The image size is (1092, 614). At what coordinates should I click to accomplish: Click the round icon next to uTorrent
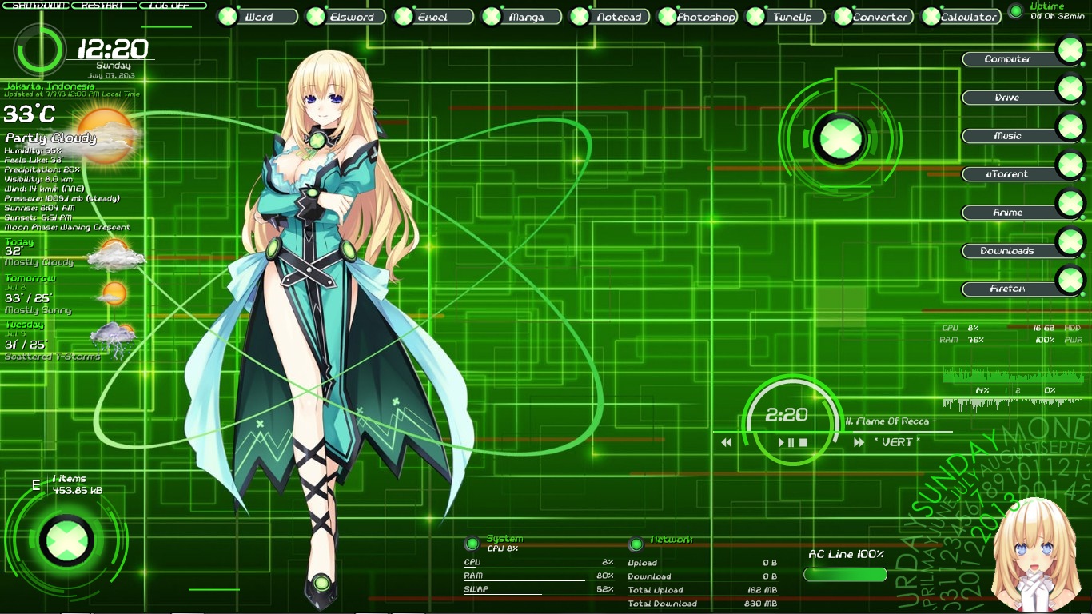coord(1070,165)
